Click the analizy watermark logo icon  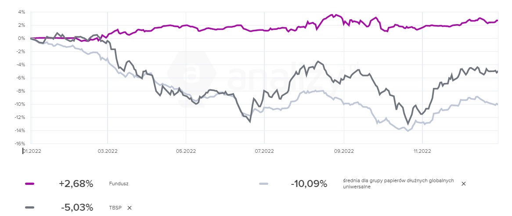point(191,74)
